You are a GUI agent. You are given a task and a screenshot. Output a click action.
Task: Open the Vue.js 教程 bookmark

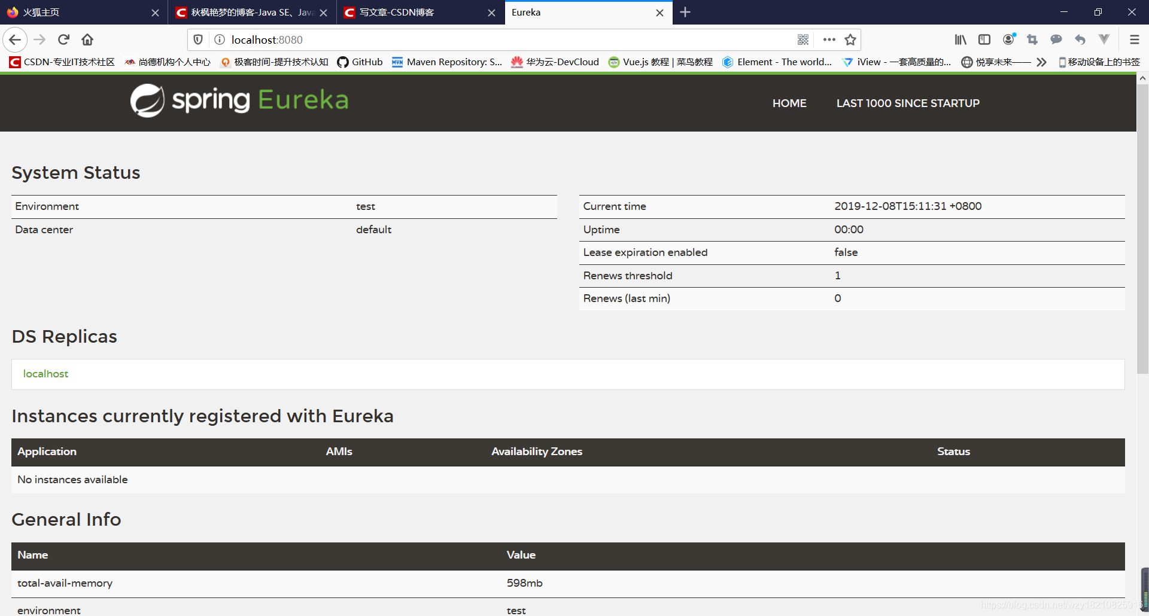click(661, 62)
